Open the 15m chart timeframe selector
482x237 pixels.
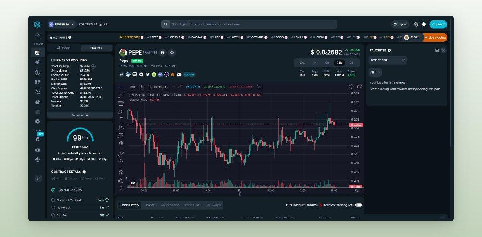133,87
